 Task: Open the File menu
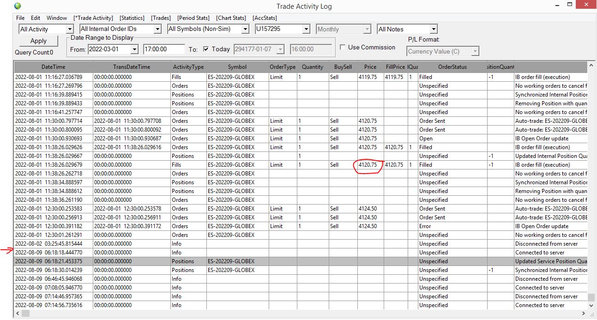20,18
